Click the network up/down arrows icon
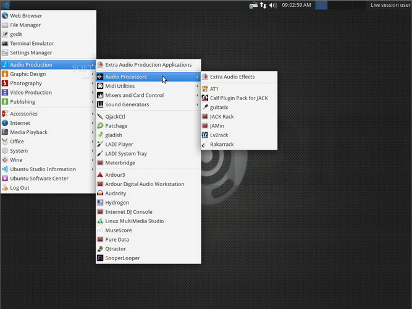The height and width of the screenshot is (309, 412). (x=263, y=5)
